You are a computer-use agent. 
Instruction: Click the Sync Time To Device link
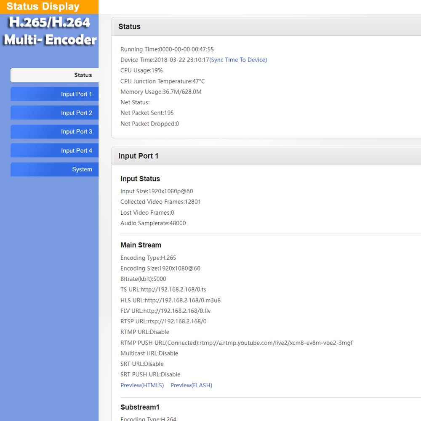[x=238, y=60]
